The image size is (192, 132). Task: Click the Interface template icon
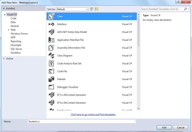tap(51, 24)
